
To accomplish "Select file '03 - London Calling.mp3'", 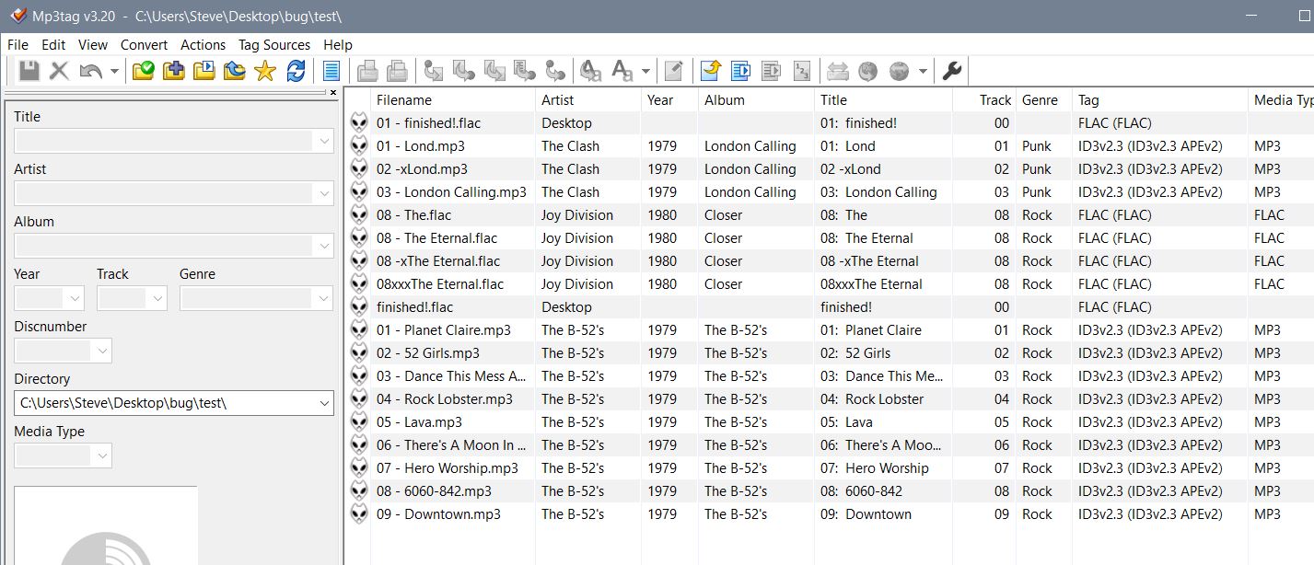I will pos(451,191).
